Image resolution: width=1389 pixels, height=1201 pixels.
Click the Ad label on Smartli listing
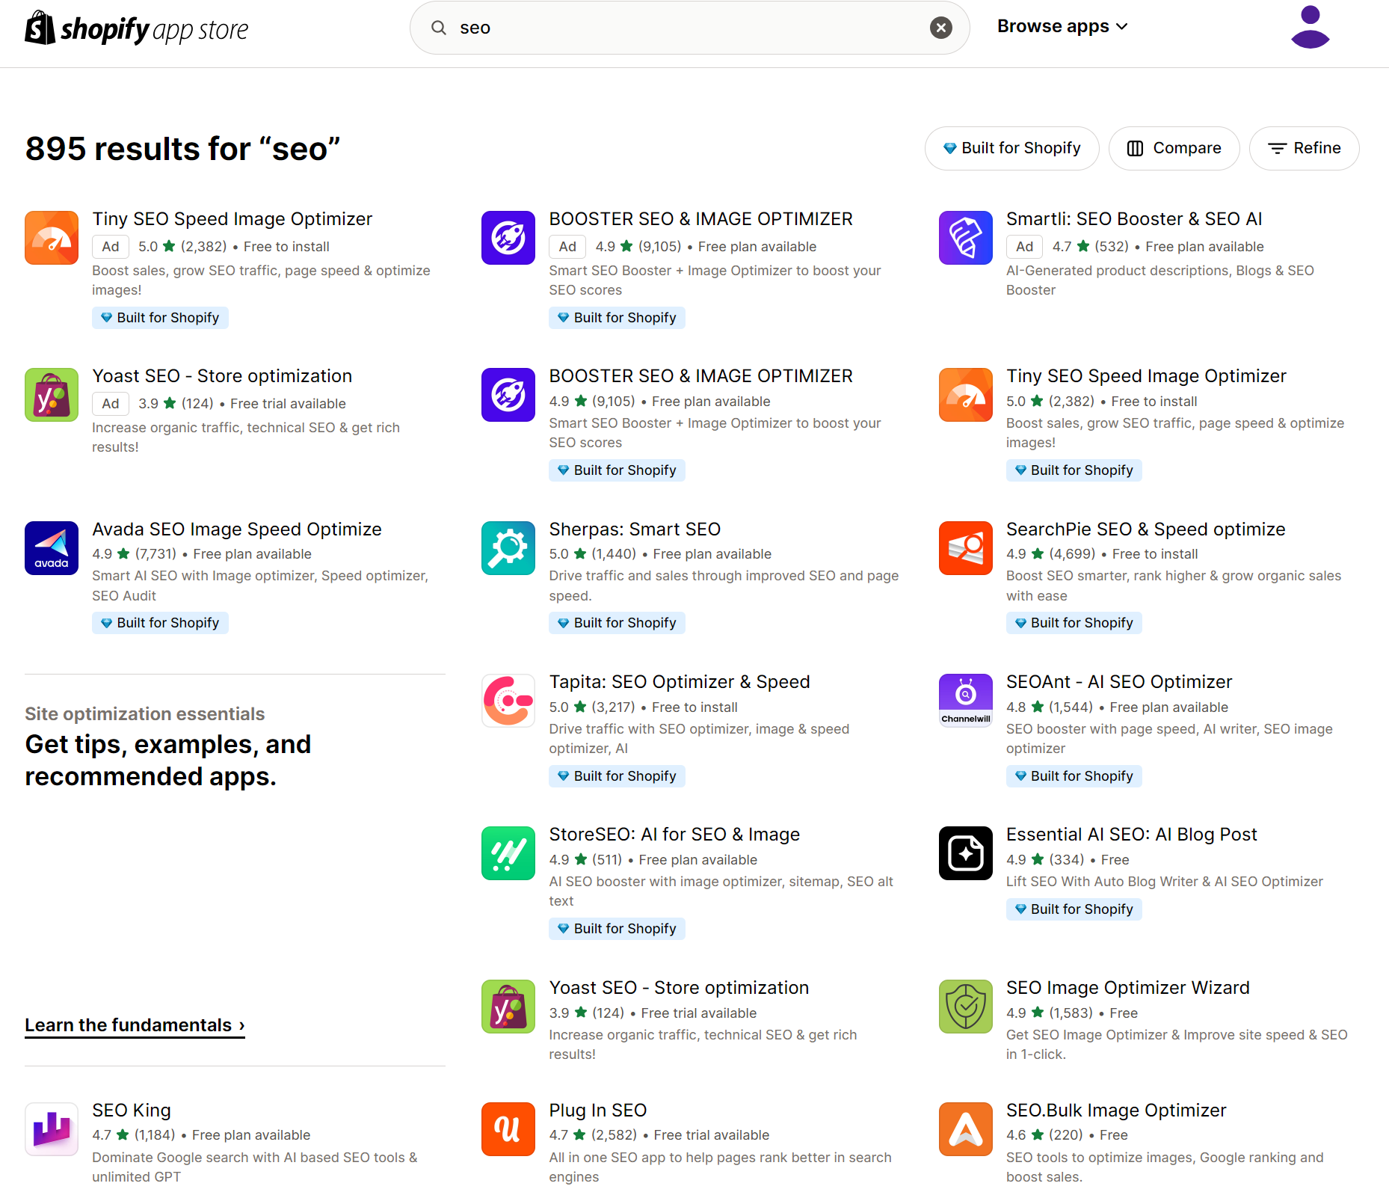pyautogui.click(x=1024, y=247)
